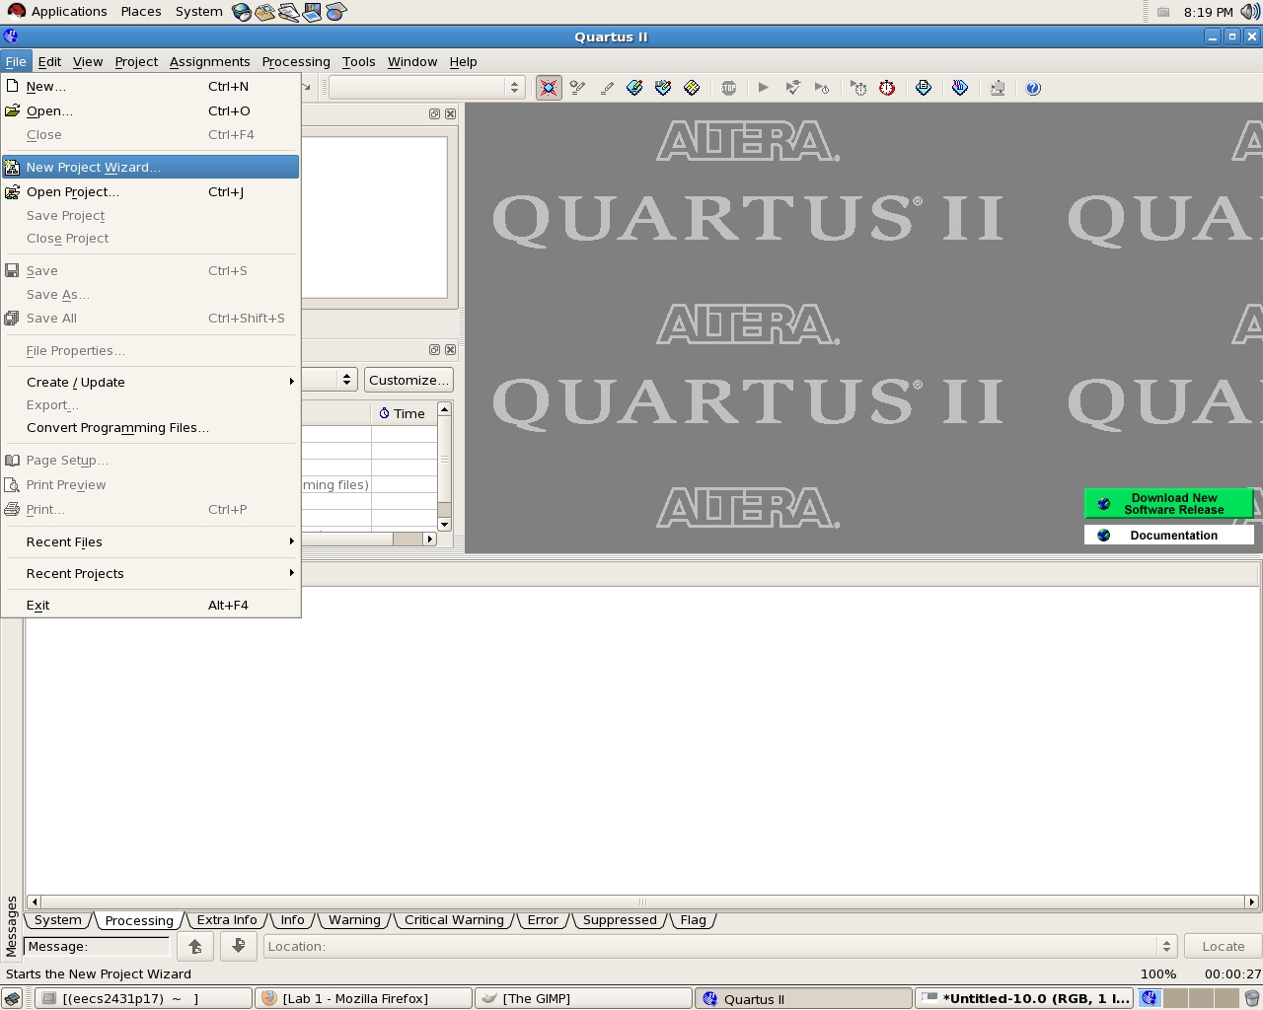Click Tasks panel vertical scrollbar up arrow
The image size is (1263, 1010).
pyautogui.click(x=444, y=408)
